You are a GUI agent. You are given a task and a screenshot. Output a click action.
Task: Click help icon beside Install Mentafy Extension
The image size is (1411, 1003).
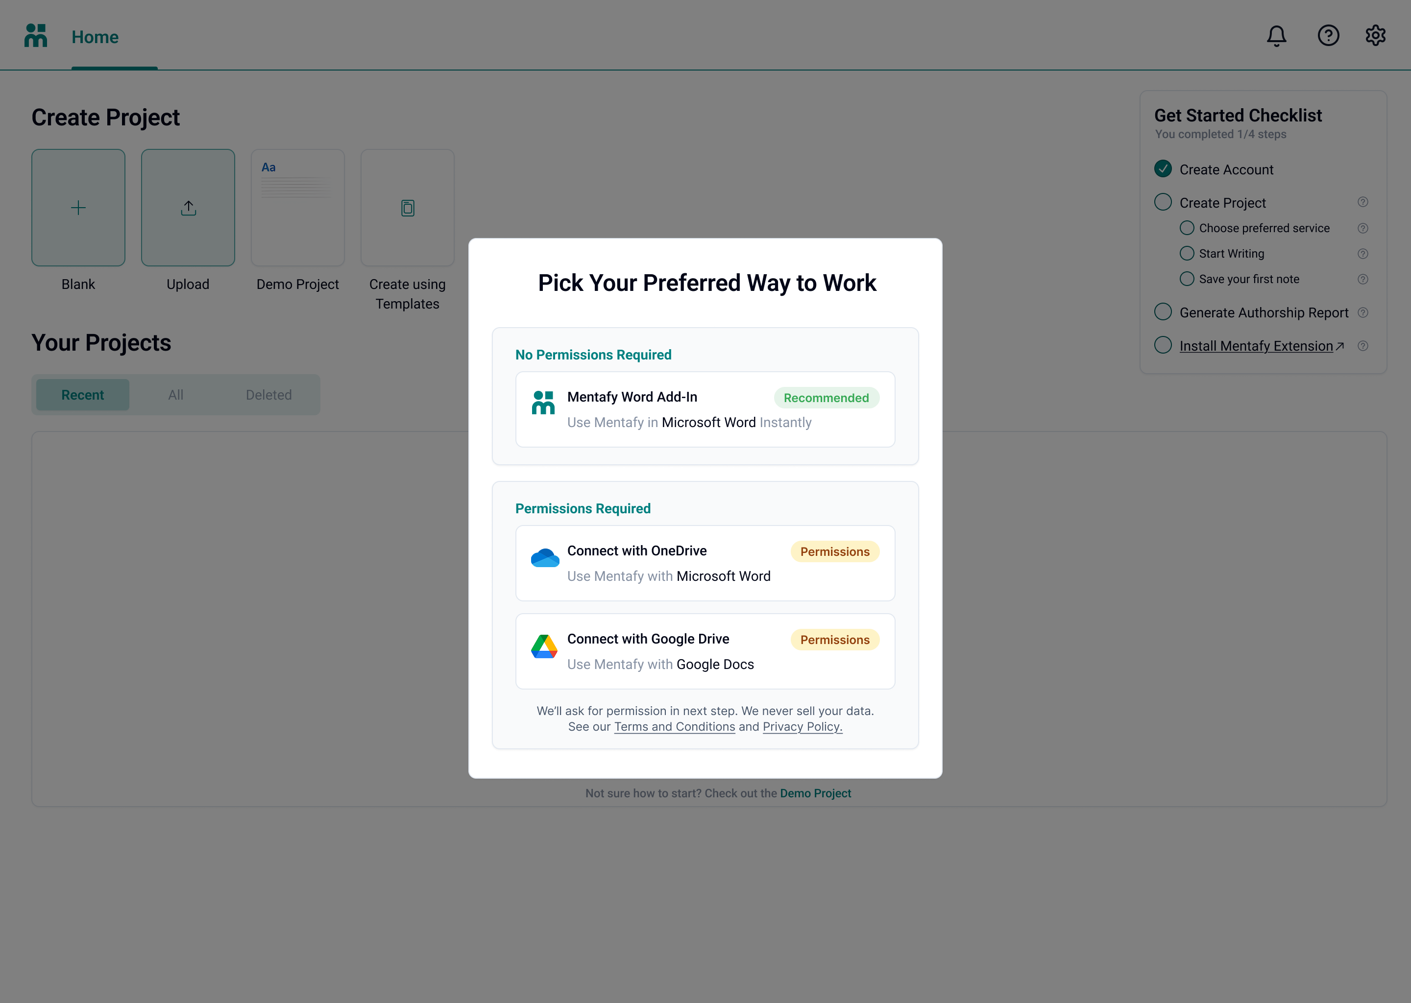point(1363,346)
